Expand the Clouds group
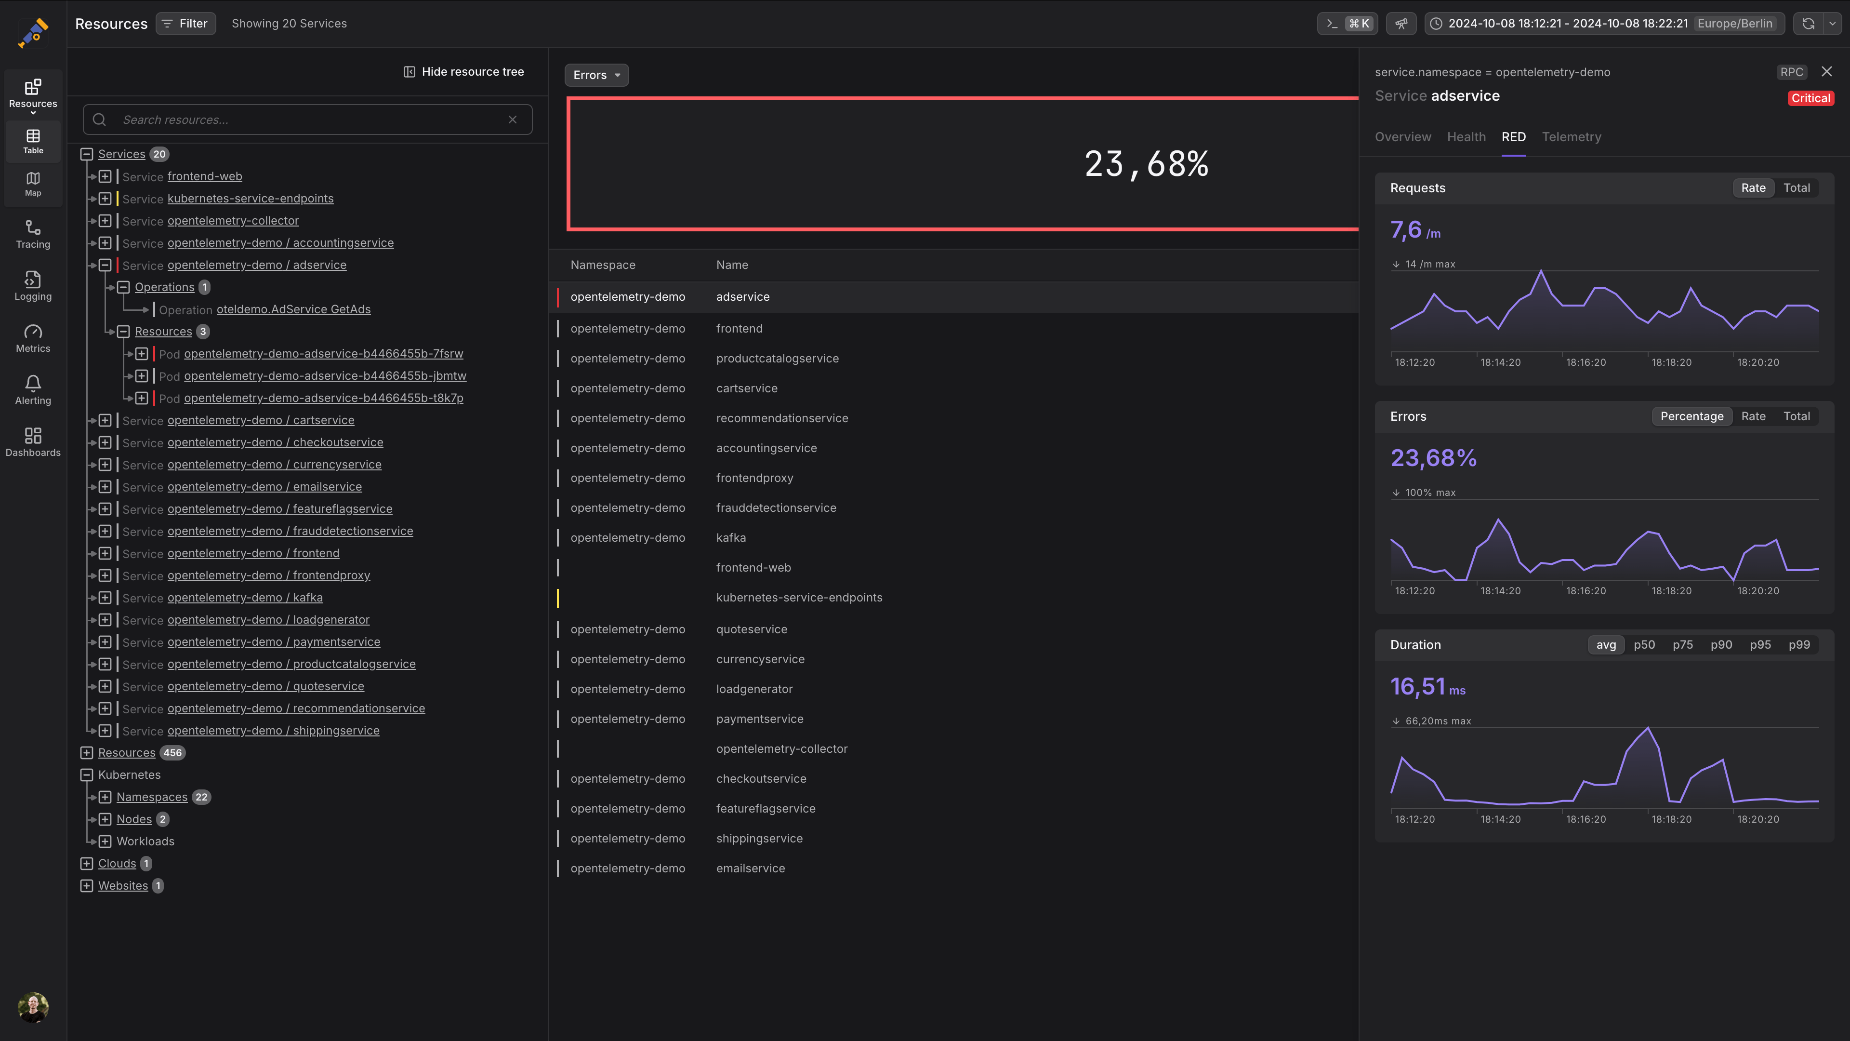 pos(87,864)
